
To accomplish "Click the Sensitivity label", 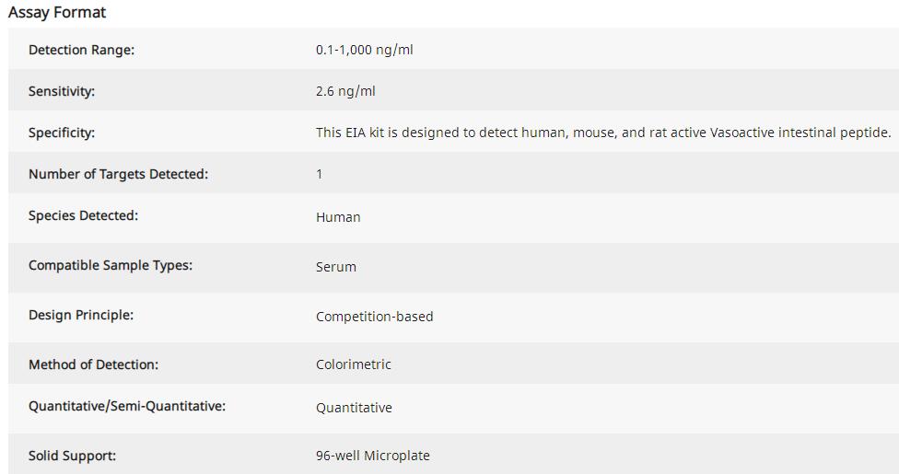I will coord(62,91).
